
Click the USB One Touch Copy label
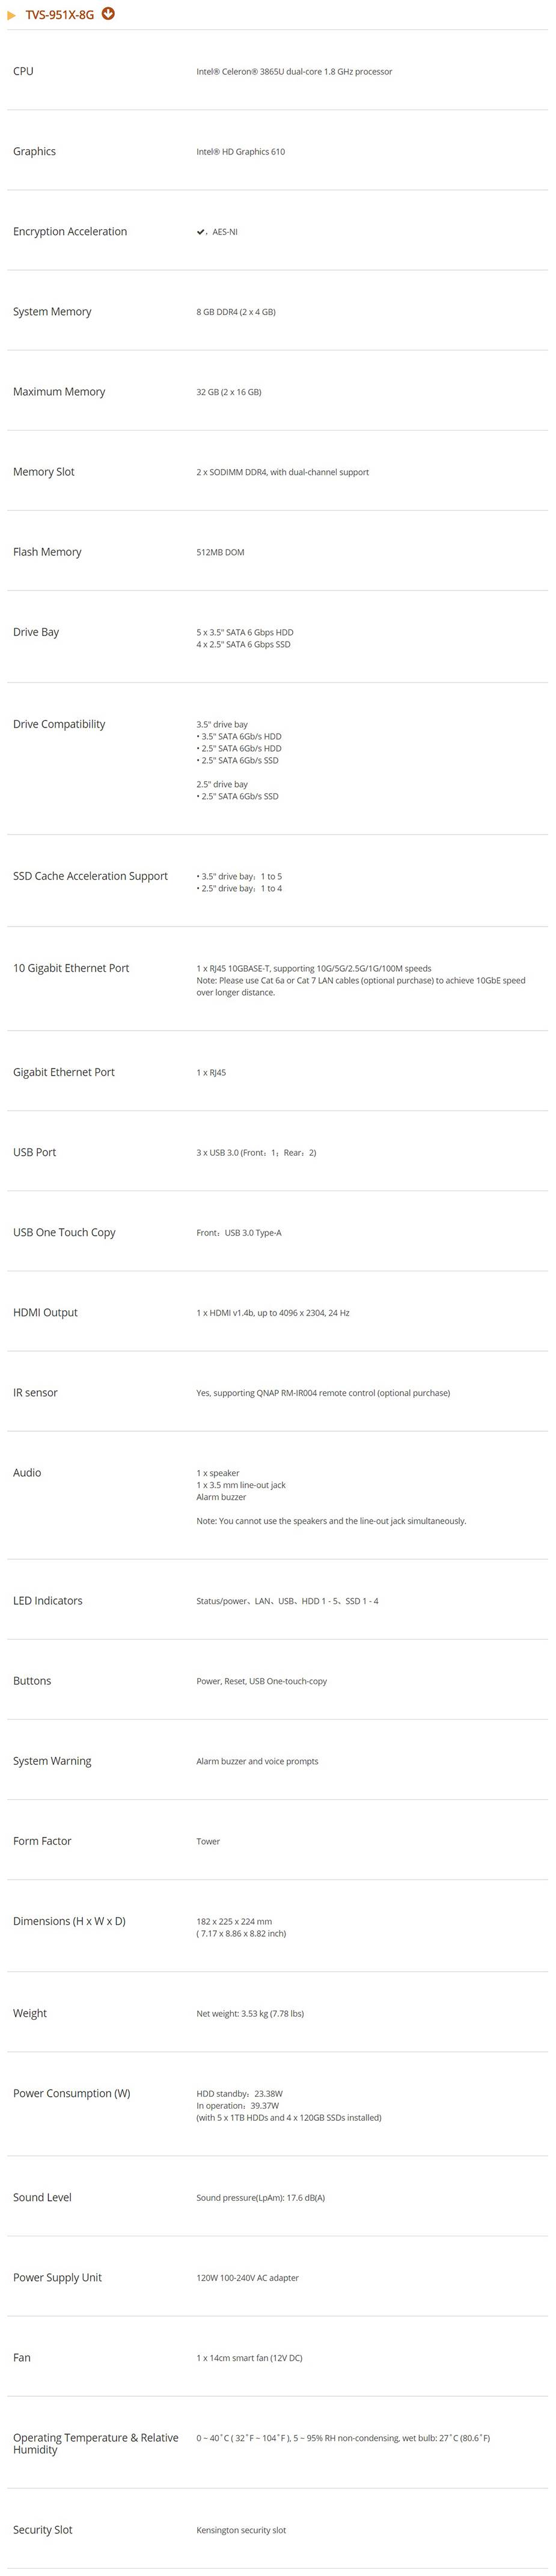point(64,1232)
